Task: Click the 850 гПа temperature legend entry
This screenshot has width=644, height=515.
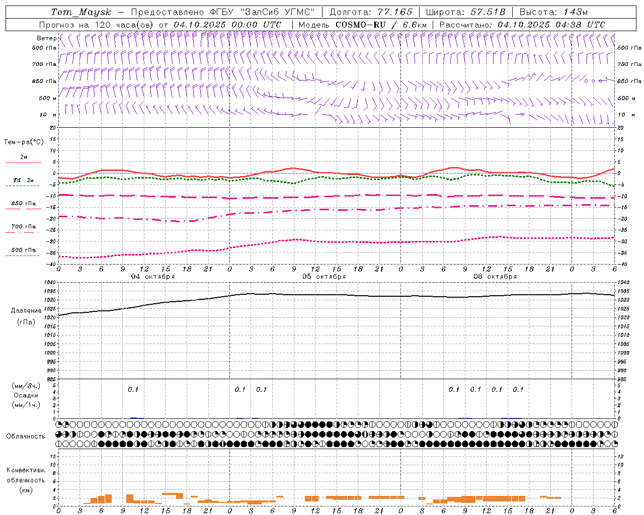Action: click(24, 204)
